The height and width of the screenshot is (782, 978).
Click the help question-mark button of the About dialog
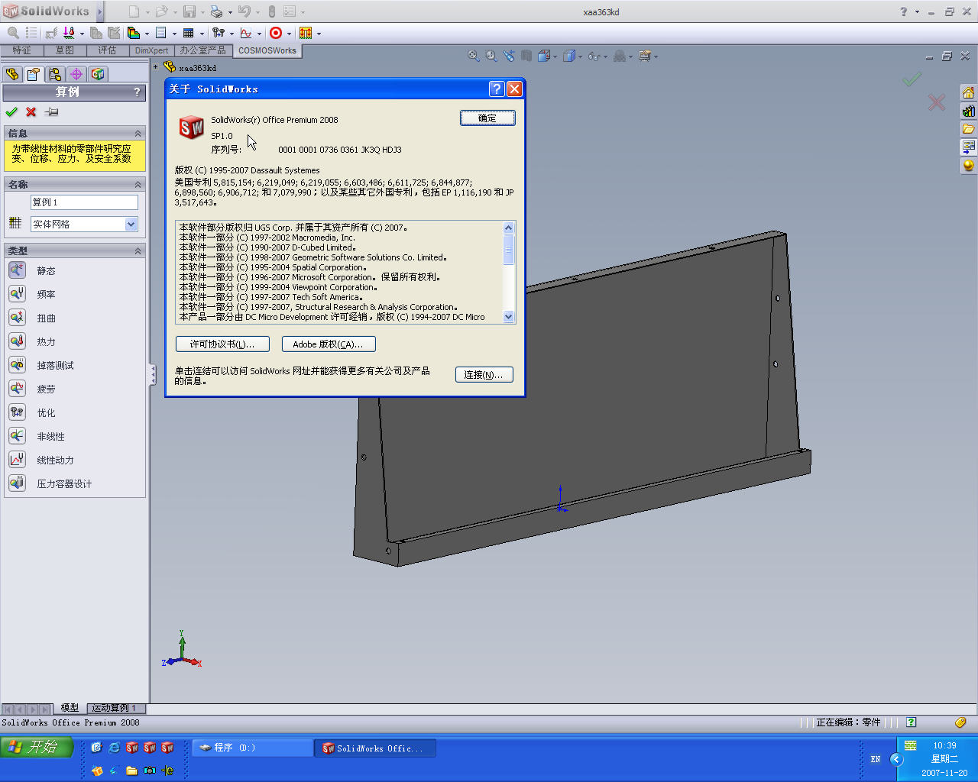pos(497,89)
